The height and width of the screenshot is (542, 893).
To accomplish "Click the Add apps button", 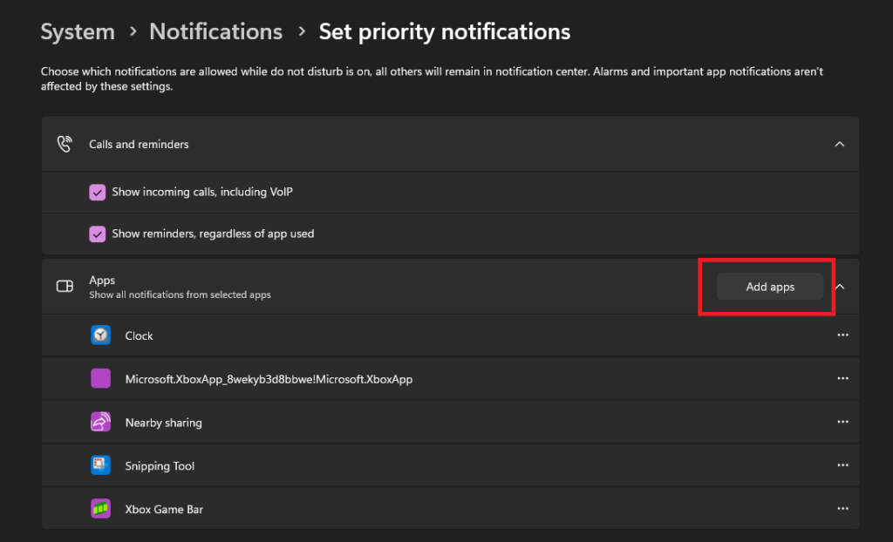I will [769, 287].
